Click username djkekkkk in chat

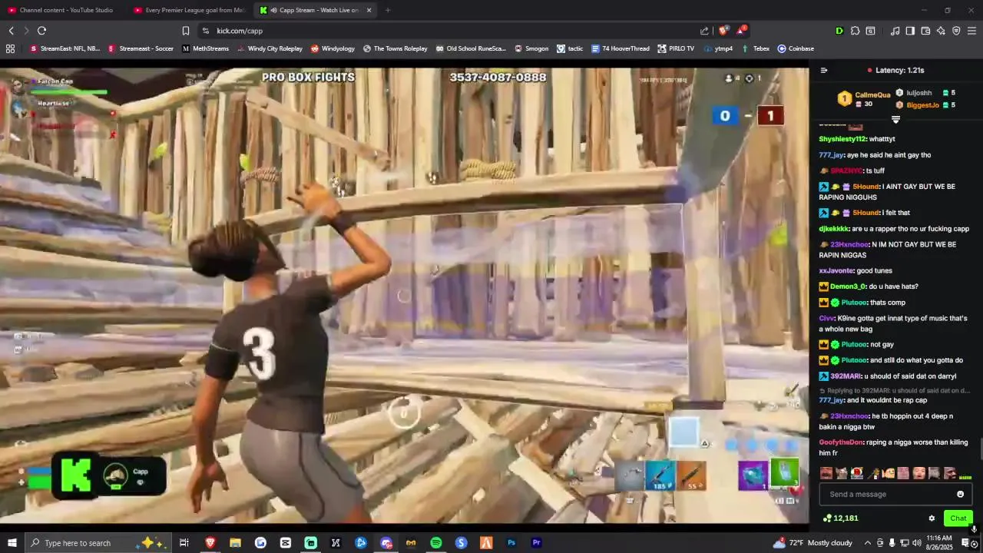click(834, 229)
